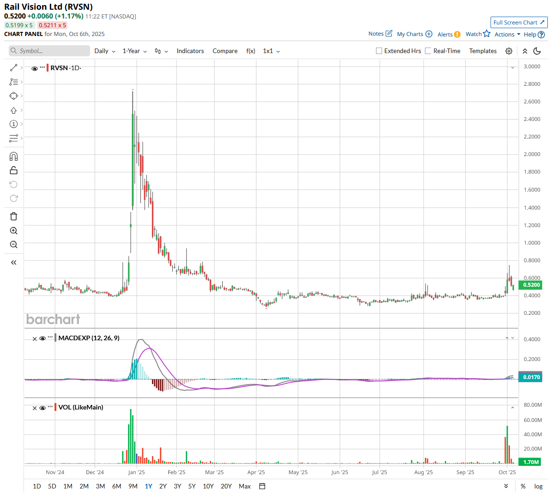Redo the last chart action
This screenshot has height=500, width=552.
pos(14,199)
